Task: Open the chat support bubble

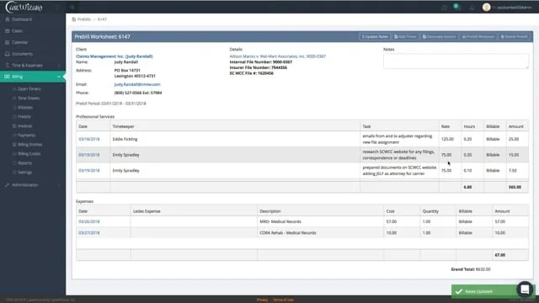Action: click(x=525, y=290)
